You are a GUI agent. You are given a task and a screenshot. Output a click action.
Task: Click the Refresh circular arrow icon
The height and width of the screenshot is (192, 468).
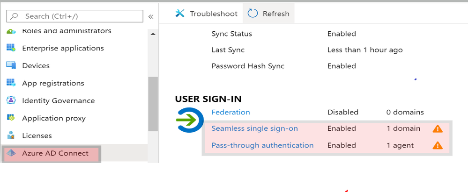coord(253,14)
